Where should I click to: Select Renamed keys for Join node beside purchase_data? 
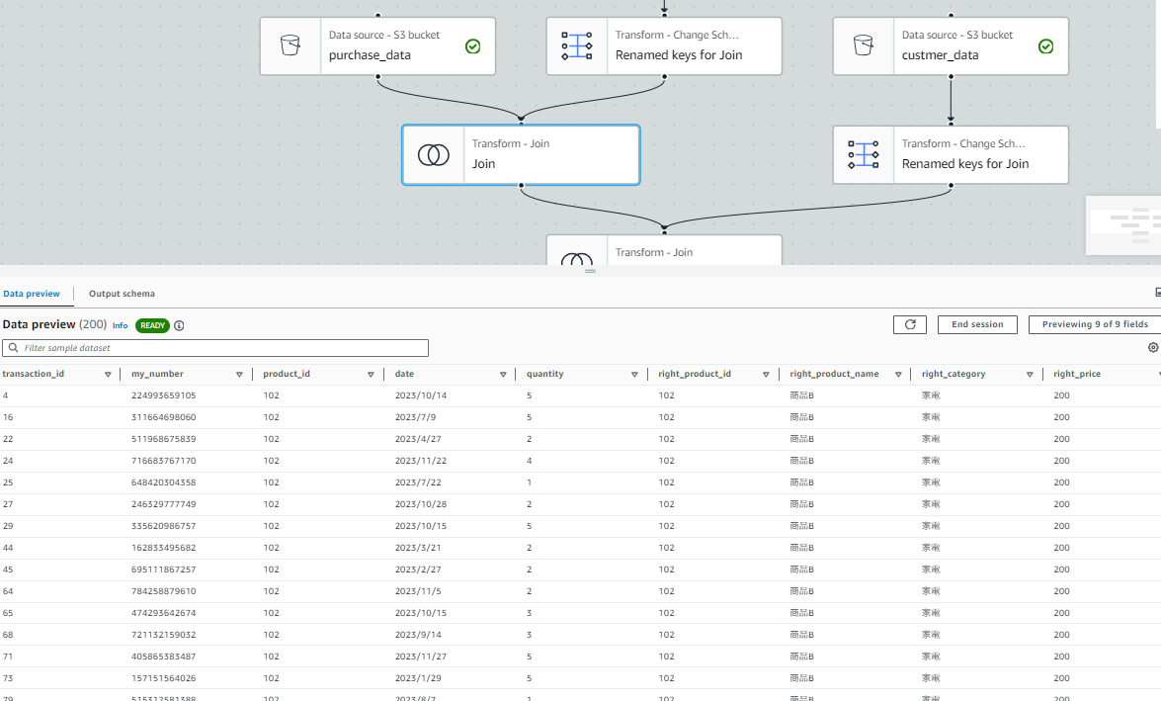pos(664,45)
